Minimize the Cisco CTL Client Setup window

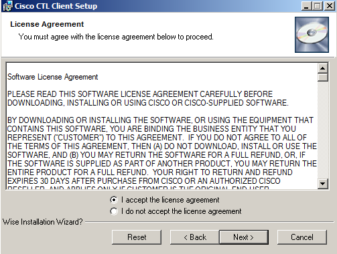pyautogui.click(x=306, y=6)
